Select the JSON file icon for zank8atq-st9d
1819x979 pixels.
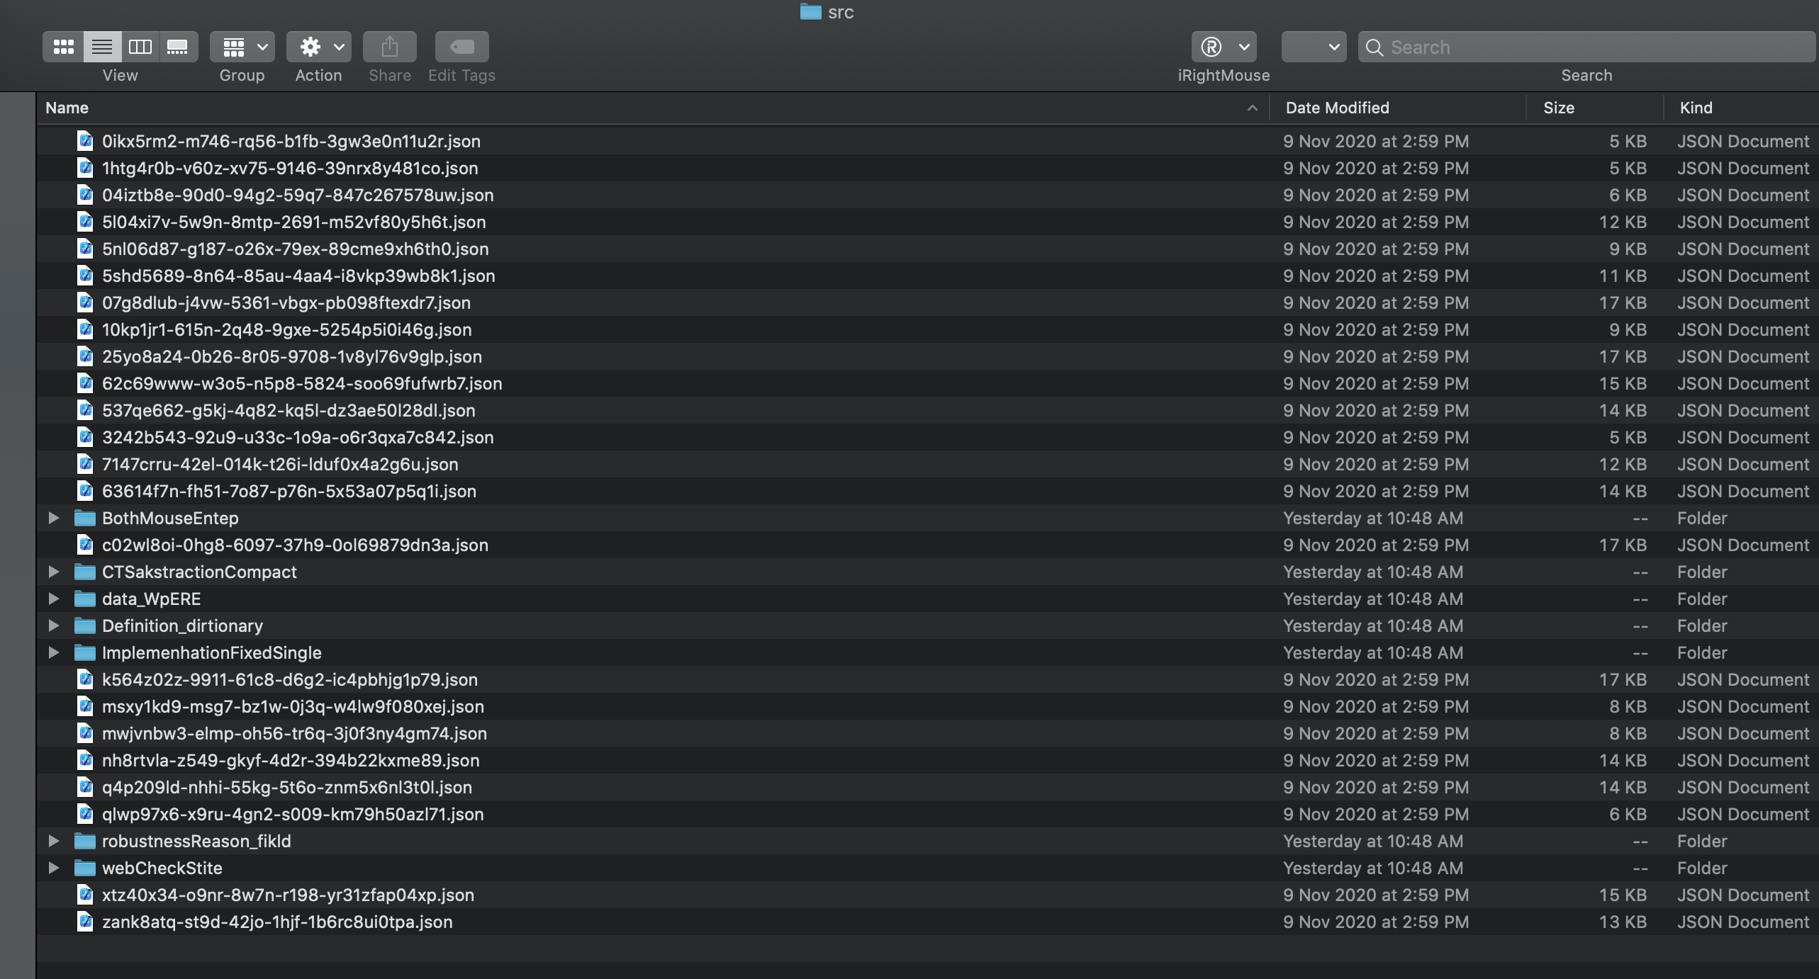coord(85,922)
